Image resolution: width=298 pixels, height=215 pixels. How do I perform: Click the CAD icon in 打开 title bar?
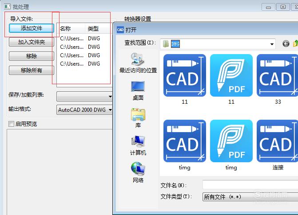(x=120, y=30)
